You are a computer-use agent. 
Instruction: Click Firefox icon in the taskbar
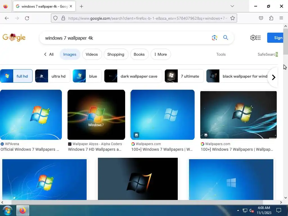(x=23, y=210)
